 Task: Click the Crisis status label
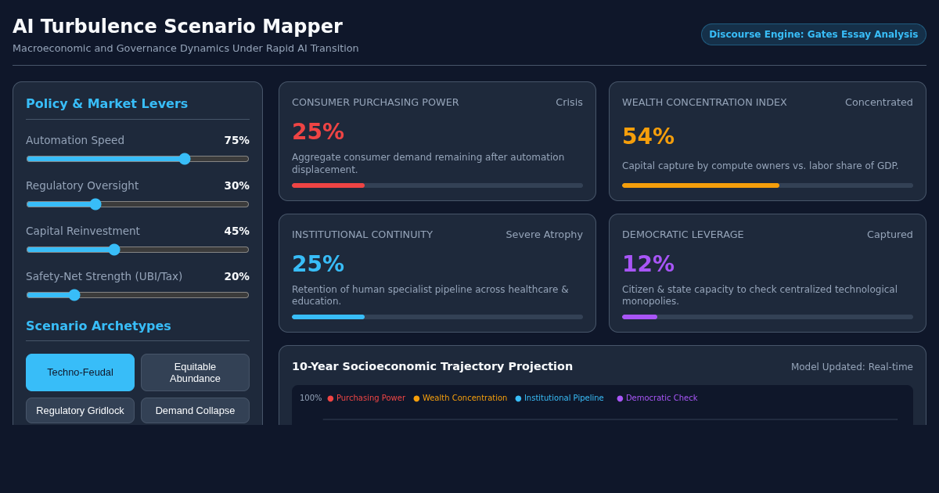569,103
